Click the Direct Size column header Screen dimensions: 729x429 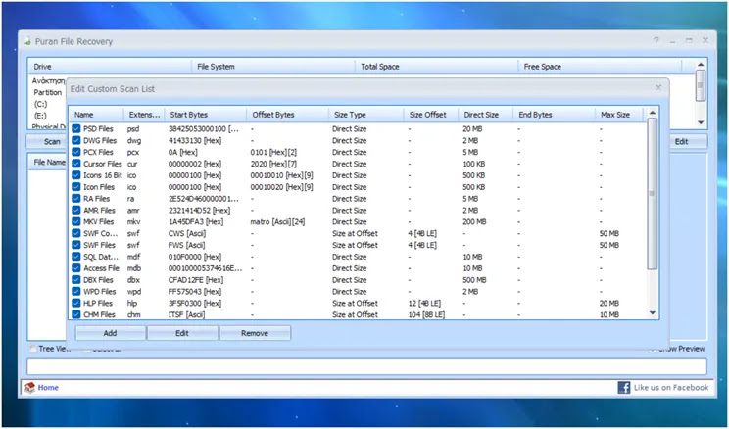[485, 115]
